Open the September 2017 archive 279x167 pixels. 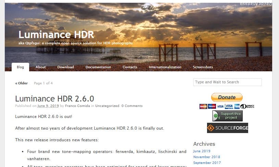(x=207, y=163)
